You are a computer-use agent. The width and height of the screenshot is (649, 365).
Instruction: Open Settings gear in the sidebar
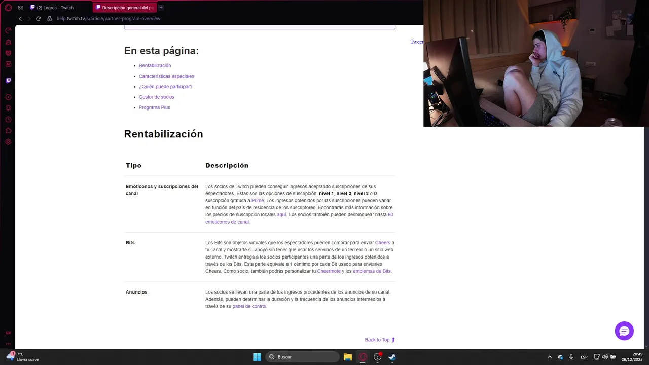coord(8,142)
